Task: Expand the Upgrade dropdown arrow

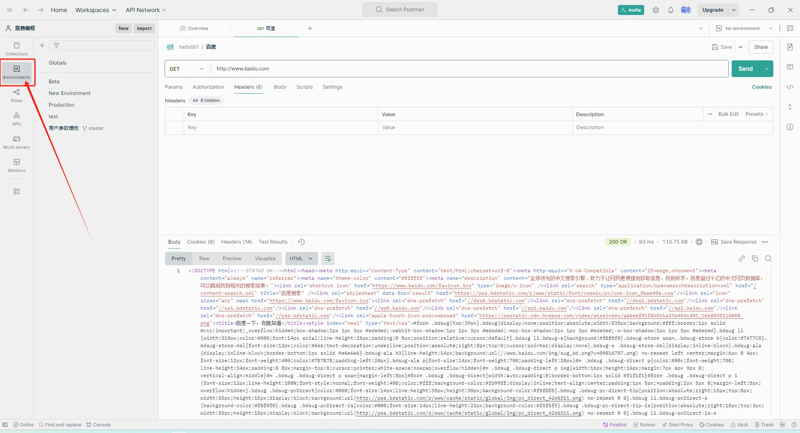Action: tap(734, 10)
